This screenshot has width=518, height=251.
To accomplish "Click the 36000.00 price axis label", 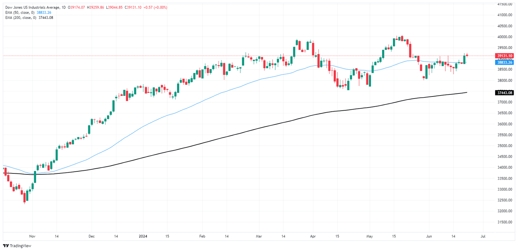I will 507,124.
